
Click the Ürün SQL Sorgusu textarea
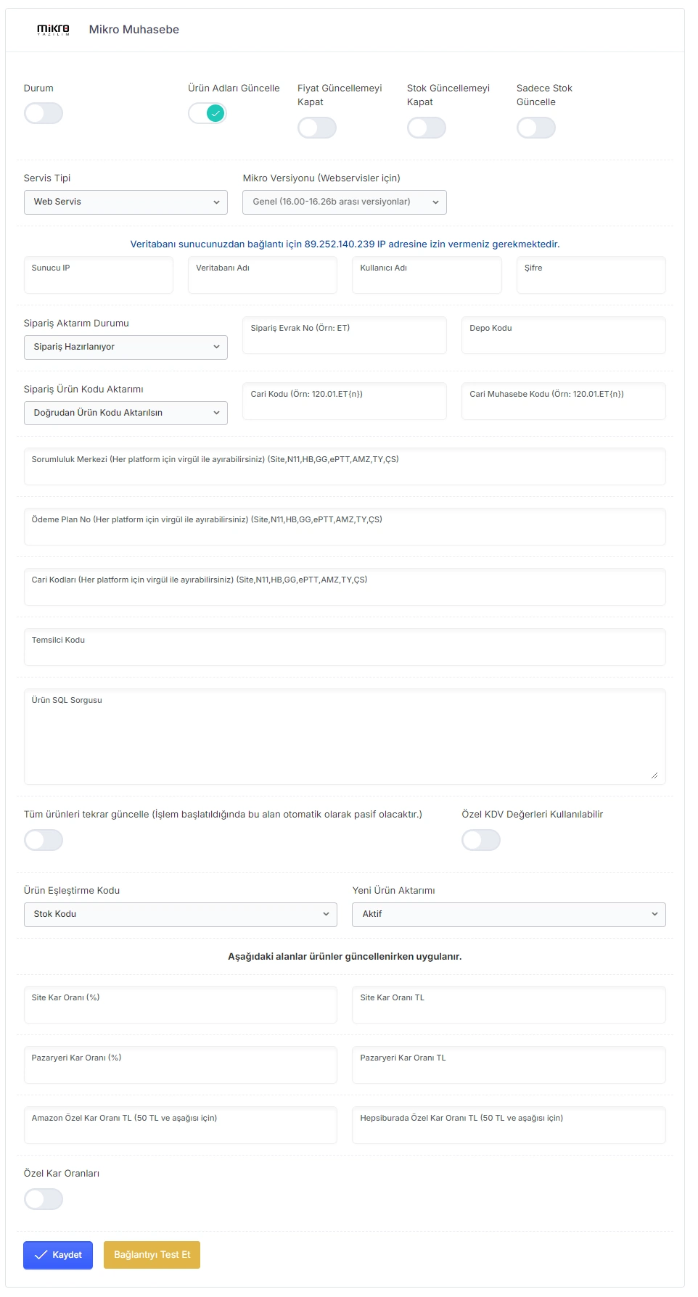(x=345, y=737)
